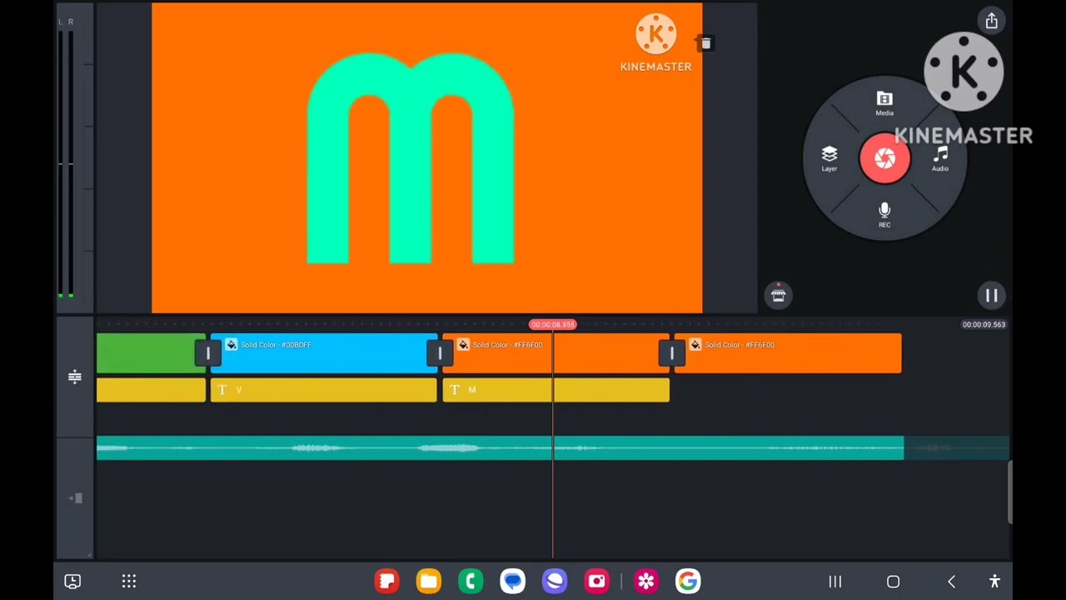Open the Media browser in the wheel

click(x=884, y=104)
